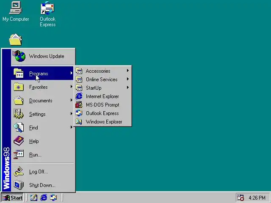This screenshot has width=271, height=203.
Task: Expand the StartUp submenu arrow
Action: coord(128,88)
